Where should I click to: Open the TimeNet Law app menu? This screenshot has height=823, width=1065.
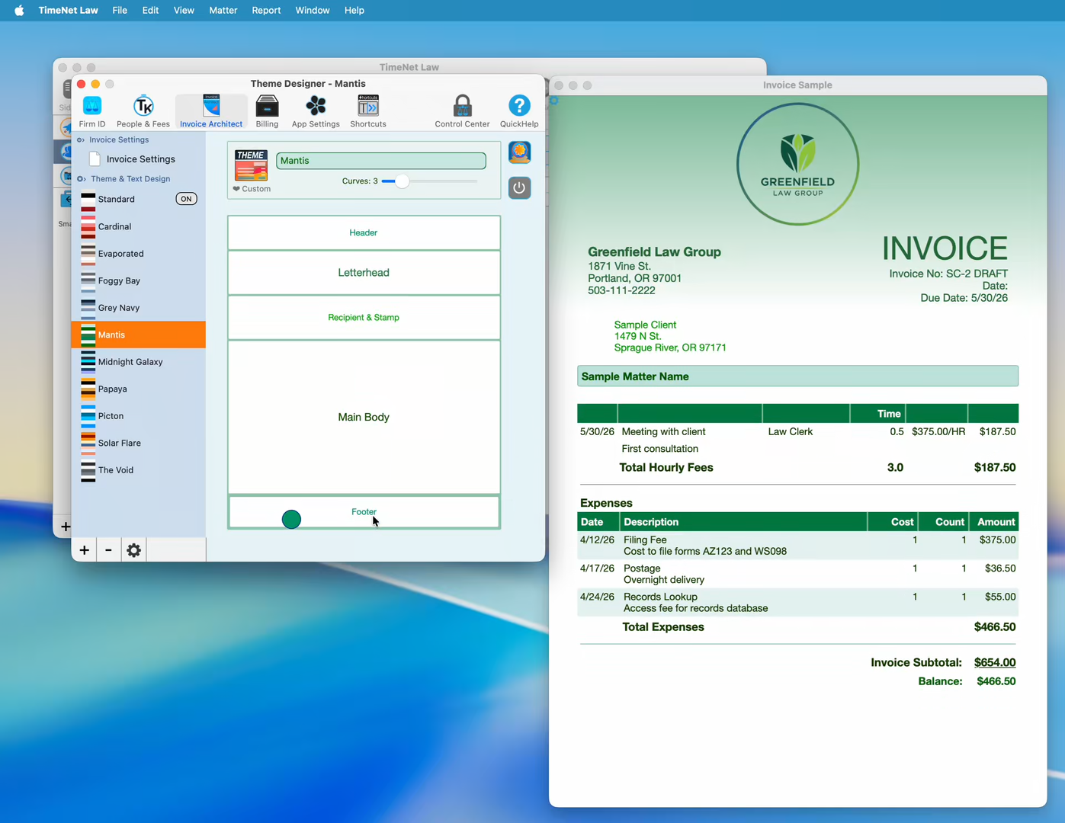[68, 11]
